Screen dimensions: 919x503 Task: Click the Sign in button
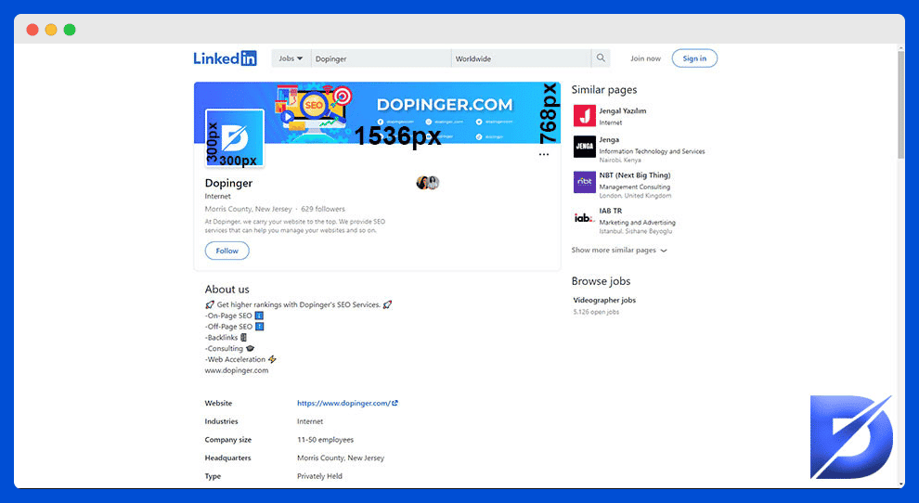pos(694,58)
